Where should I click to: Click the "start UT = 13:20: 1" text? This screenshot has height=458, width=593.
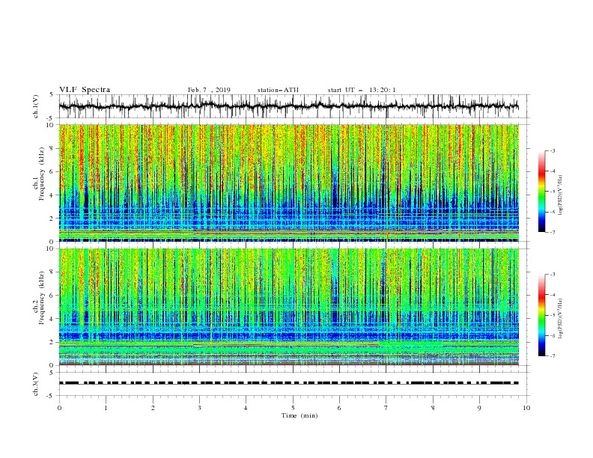pyautogui.click(x=362, y=90)
